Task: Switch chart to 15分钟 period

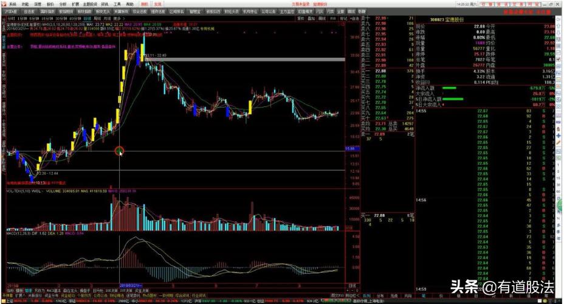Action: click(x=47, y=18)
